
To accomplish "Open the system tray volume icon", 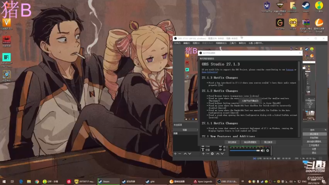I will pyautogui.click(x=291, y=182).
